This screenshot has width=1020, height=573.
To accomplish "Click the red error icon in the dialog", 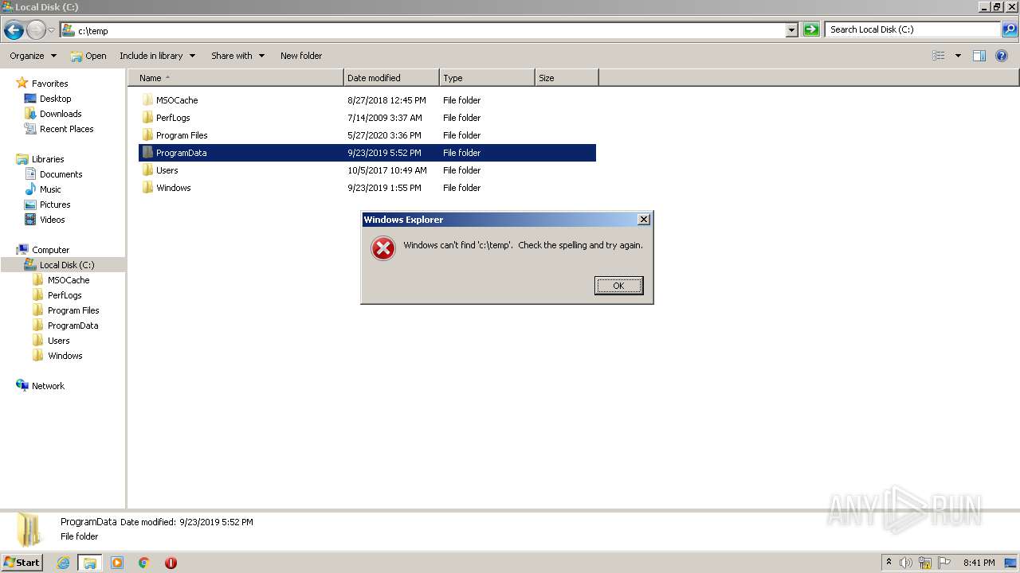I will [383, 249].
